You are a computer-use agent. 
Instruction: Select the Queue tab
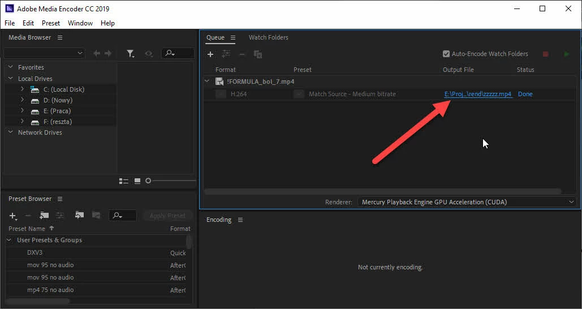tap(215, 37)
